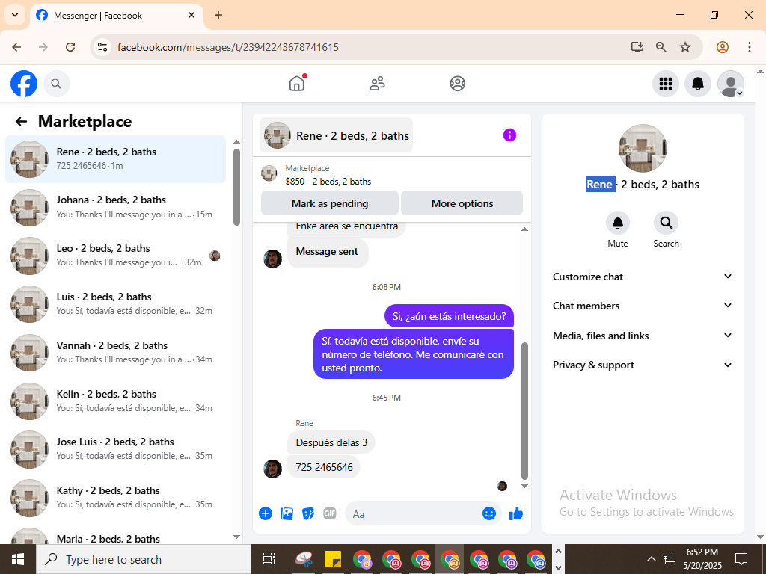The width and height of the screenshot is (766, 574).
Task: Click the Después delas 3 message
Action: coord(331,442)
